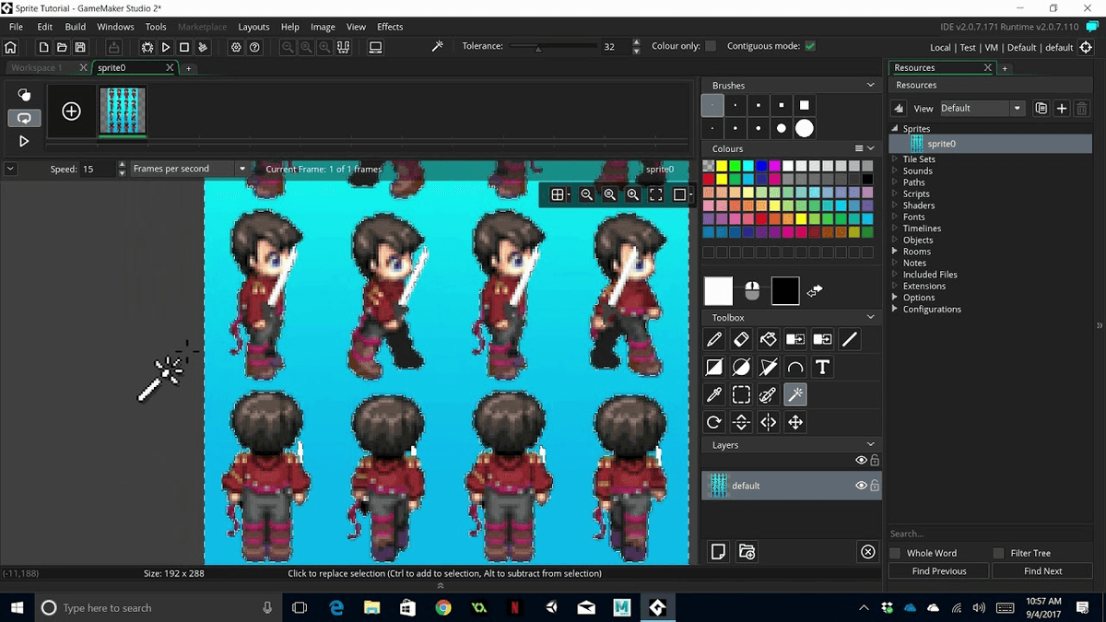The height and width of the screenshot is (622, 1106).
Task: Click the swap colours arrows icon
Action: point(815,291)
